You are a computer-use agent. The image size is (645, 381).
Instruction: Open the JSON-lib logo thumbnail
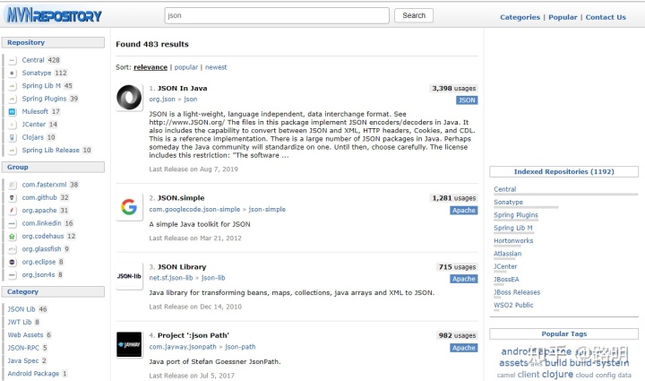click(129, 276)
